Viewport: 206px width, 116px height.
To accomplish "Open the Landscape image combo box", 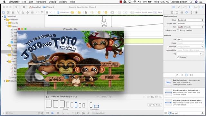I will 190,46.
